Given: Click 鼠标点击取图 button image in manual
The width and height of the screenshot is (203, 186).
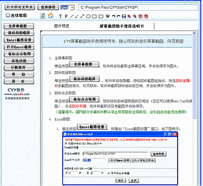Looking at the screenshot, I should (x=84, y=99).
